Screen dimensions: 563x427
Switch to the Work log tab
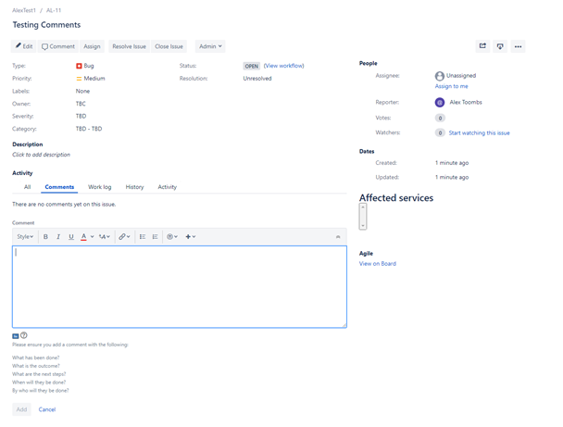99,187
